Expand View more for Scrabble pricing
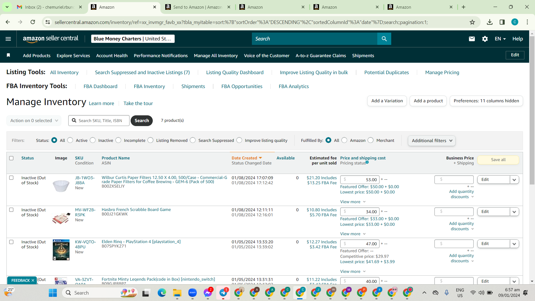Viewport: 535px width, 301px height. pyautogui.click(x=353, y=234)
